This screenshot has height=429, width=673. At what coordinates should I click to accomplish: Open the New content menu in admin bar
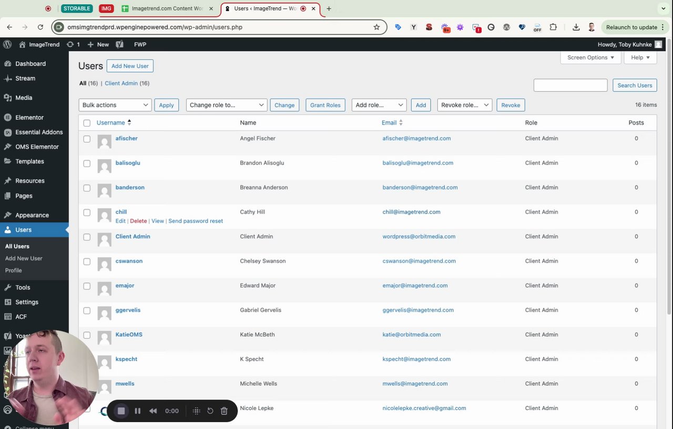(98, 45)
